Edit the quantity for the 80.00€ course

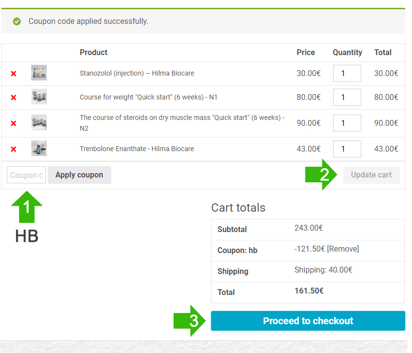click(x=347, y=97)
